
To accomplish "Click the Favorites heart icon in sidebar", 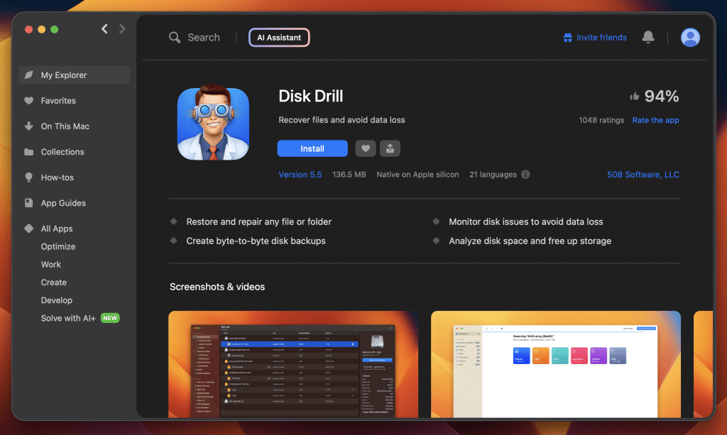I will pyautogui.click(x=28, y=101).
